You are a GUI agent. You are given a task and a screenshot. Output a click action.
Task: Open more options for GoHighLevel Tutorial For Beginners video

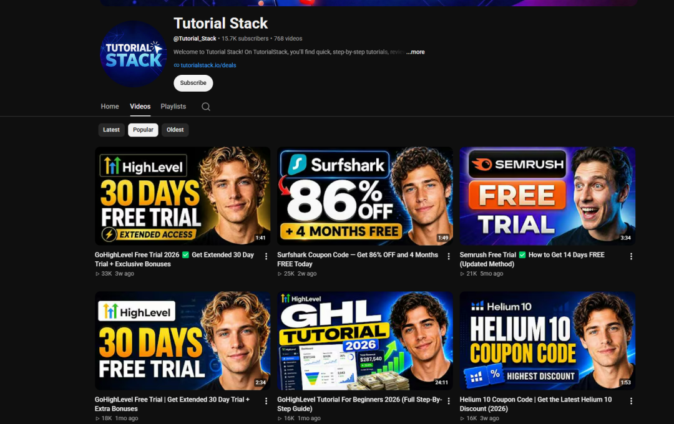pyautogui.click(x=449, y=401)
